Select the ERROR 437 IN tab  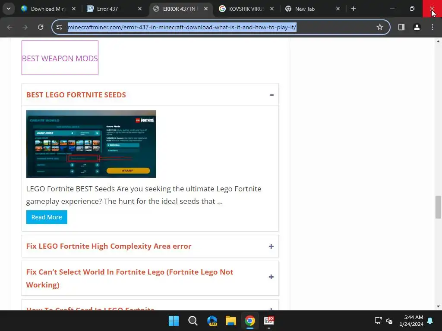click(x=180, y=9)
